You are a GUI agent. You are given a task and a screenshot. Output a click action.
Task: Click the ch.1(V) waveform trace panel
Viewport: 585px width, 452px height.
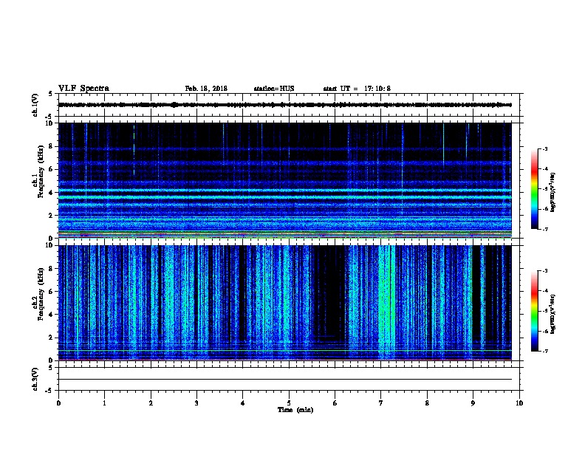pyautogui.click(x=289, y=105)
